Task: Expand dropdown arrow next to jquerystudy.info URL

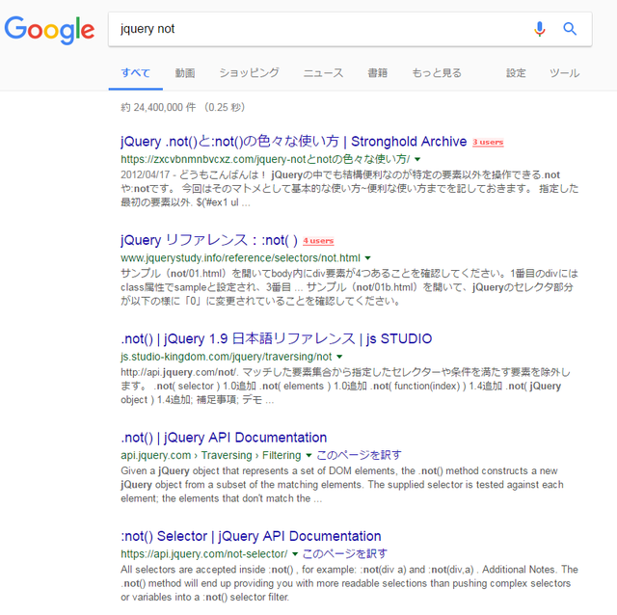Action: [367, 258]
